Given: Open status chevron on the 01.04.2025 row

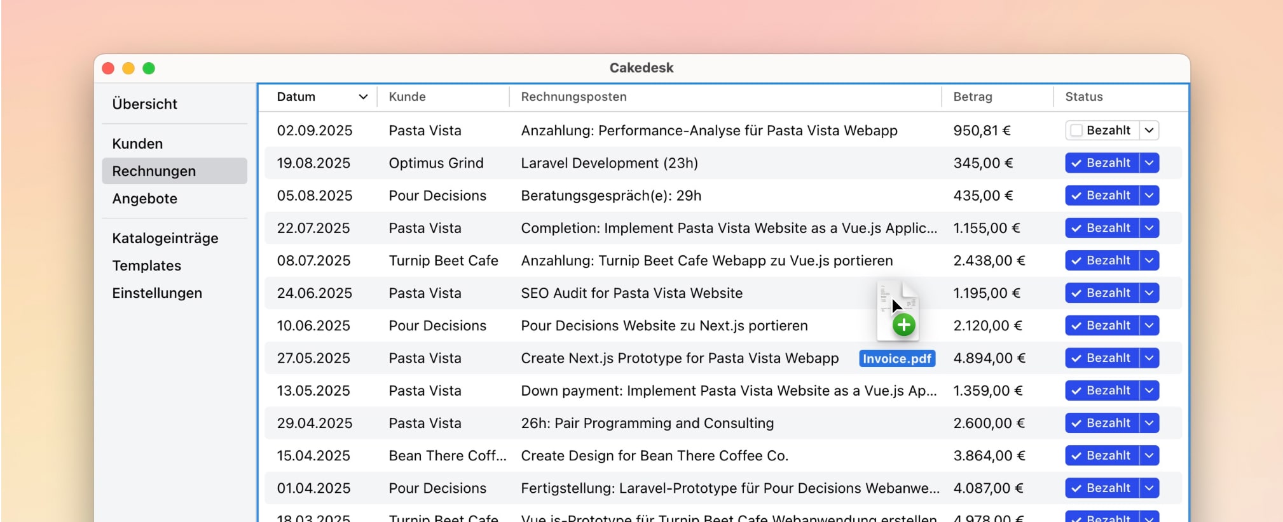Looking at the screenshot, I should coord(1149,488).
